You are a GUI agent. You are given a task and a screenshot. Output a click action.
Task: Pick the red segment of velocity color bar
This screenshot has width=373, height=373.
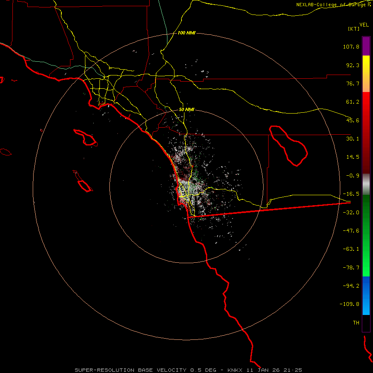click(366, 133)
